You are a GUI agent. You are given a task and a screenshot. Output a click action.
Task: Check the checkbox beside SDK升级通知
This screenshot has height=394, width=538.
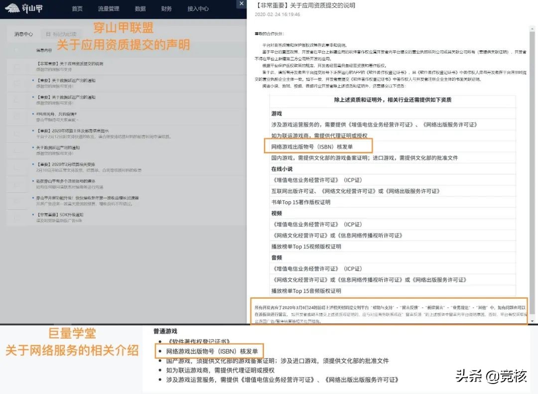(17, 215)
